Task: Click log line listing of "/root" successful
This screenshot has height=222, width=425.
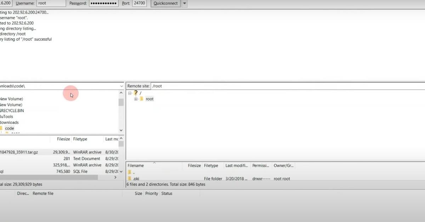Action: tap(26, 39)
